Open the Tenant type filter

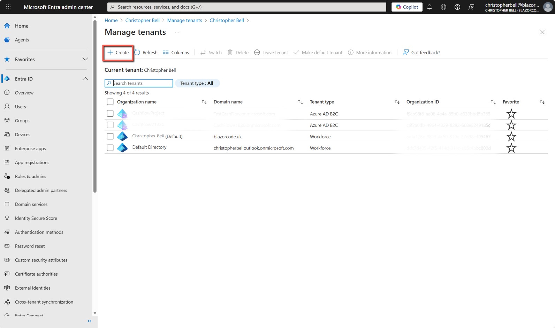click(x=197, y=83)
